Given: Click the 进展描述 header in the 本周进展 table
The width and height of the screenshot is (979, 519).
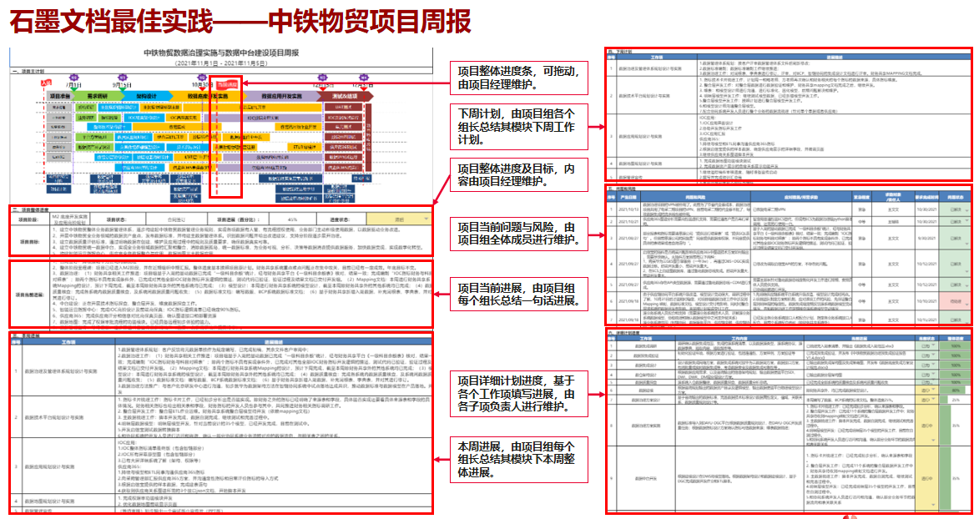Looking at the screenshot, I should 274,341.
